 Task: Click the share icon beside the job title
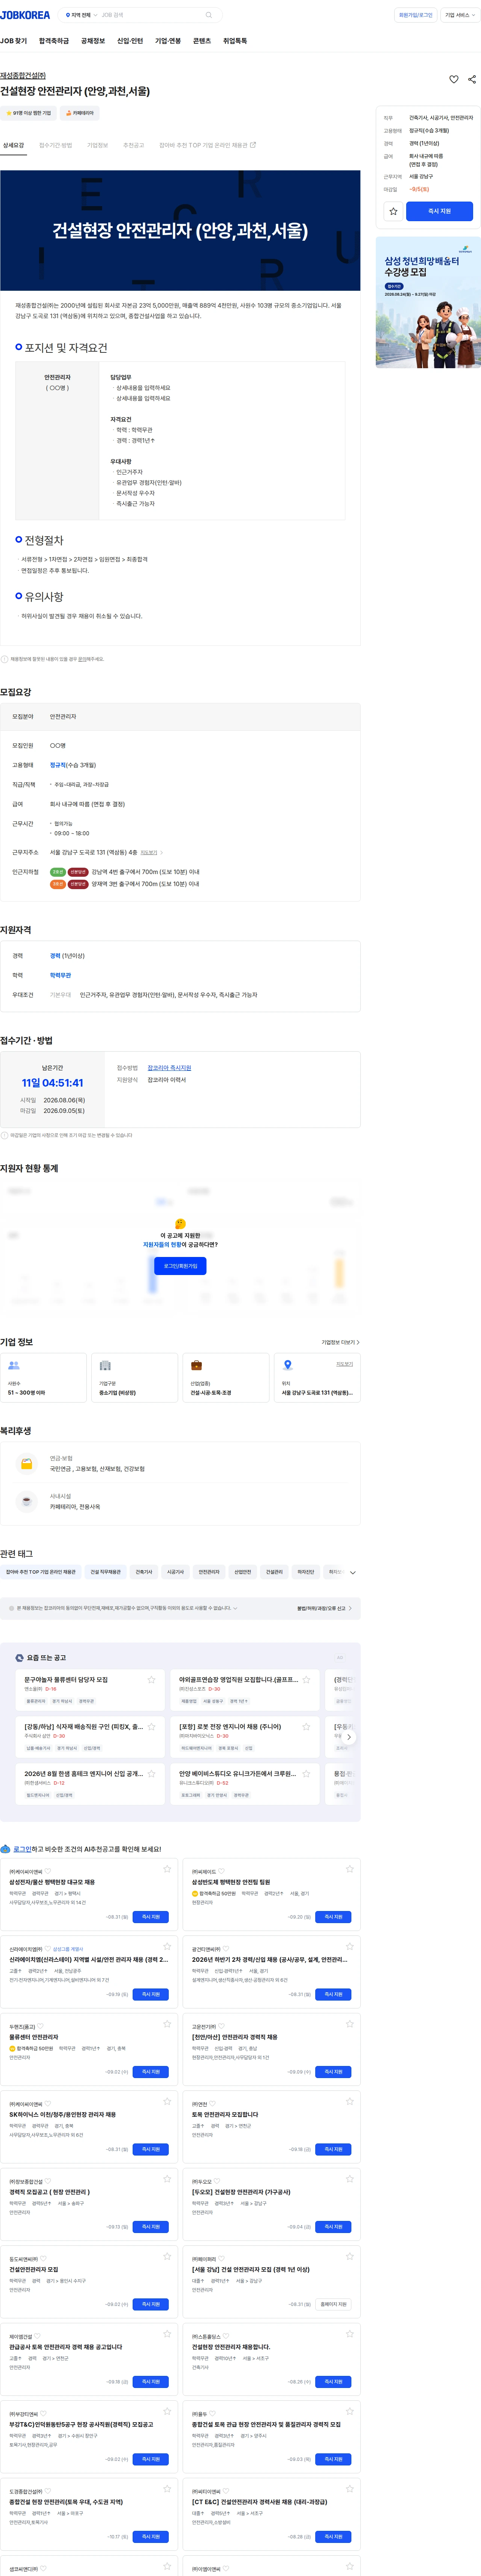(472, 79)
